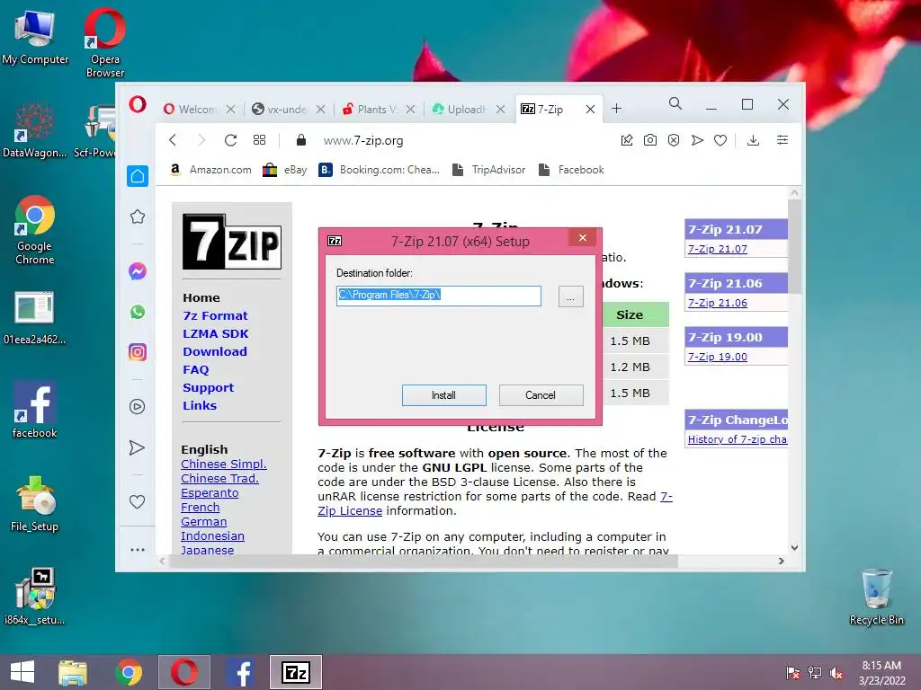Take a snapshot with camera icon
921x690 pixels.
click(x=650, y=140)
